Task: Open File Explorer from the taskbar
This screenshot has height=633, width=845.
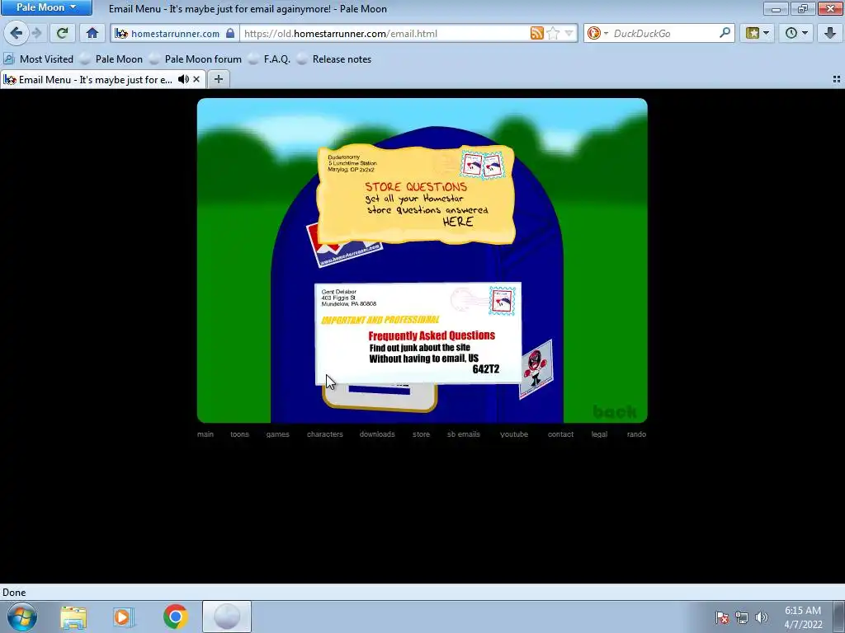Action: coord(73,617)
